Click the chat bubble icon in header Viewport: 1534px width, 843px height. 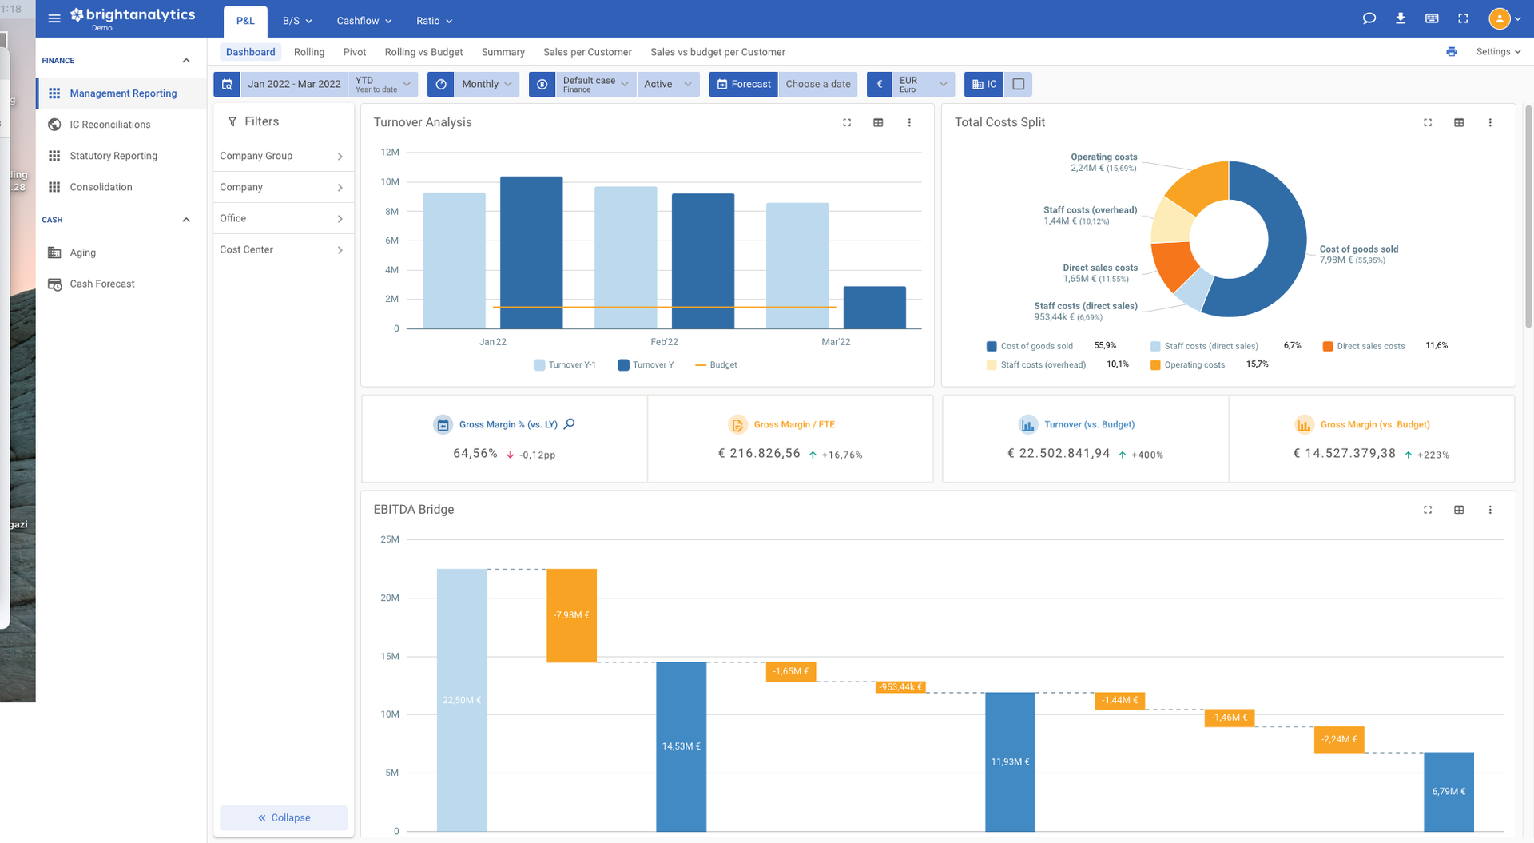click(1369, 18)
